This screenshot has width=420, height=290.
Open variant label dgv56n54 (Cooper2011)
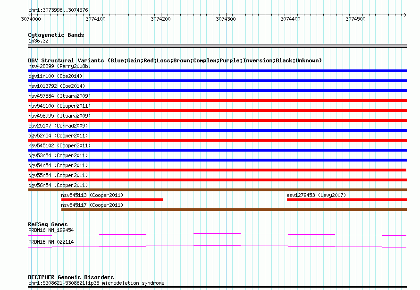coord(58,185)
